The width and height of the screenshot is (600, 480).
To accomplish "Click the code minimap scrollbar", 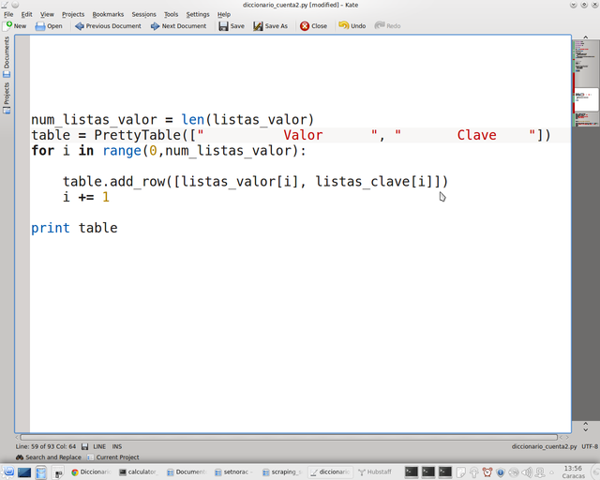I will click(x=585, y=230).
